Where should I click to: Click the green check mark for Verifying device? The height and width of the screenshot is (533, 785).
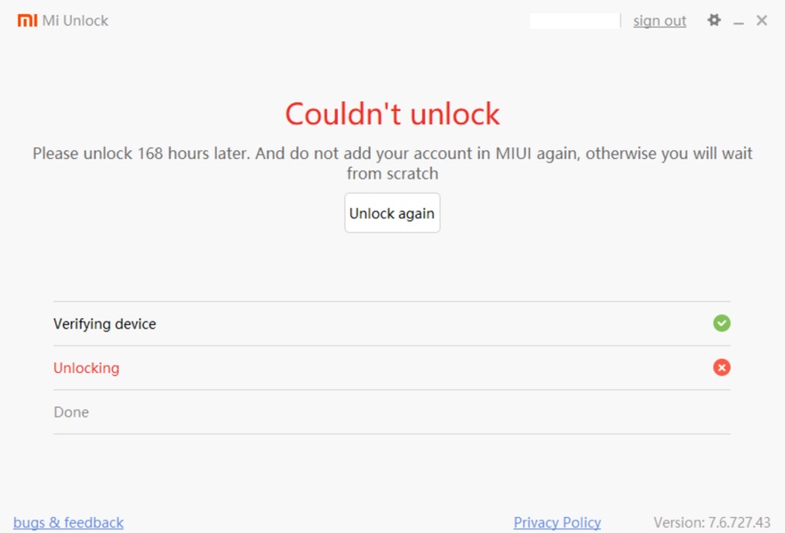[x=722, y=323]
